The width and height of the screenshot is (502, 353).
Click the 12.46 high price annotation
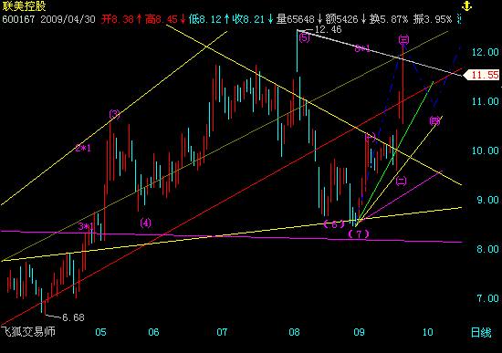328,29
